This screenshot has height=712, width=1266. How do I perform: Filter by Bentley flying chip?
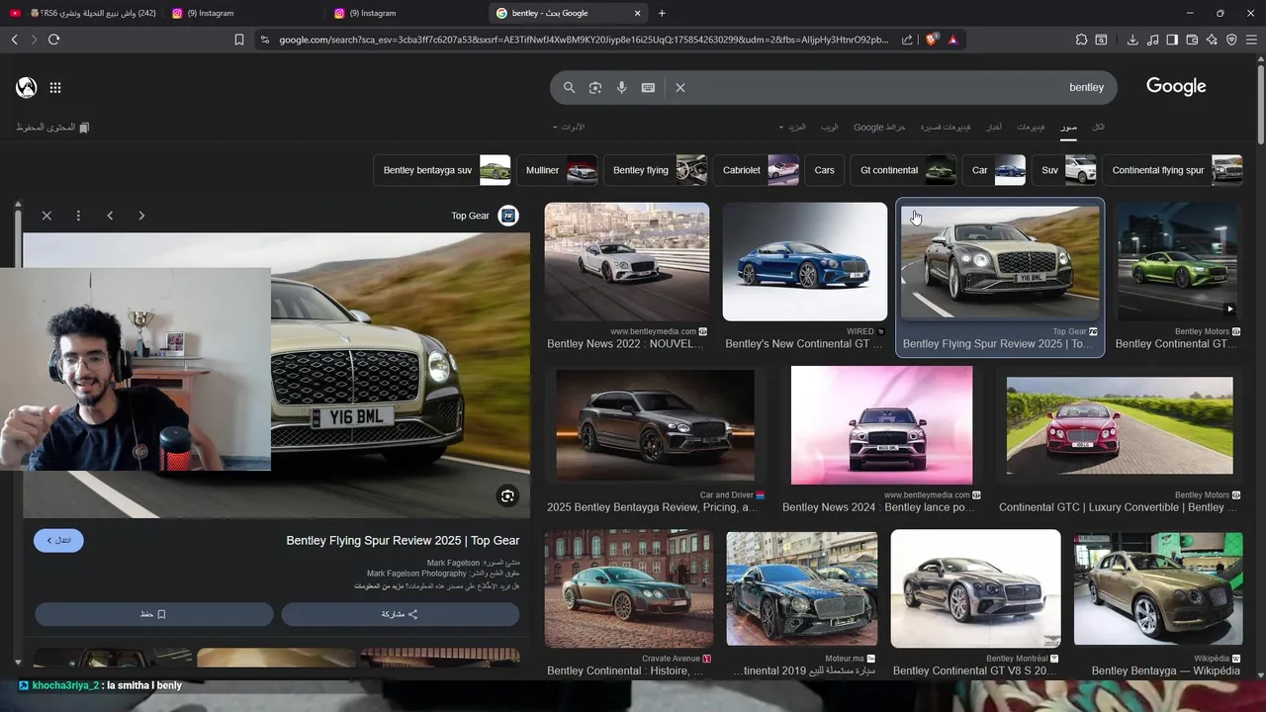[x=655, y=170]
